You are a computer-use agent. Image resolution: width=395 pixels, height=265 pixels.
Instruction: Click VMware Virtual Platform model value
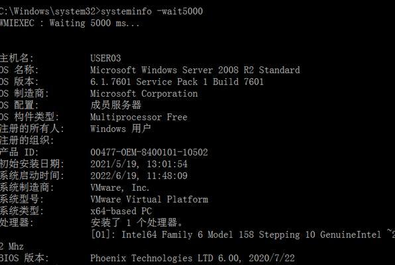click(149, 199)
